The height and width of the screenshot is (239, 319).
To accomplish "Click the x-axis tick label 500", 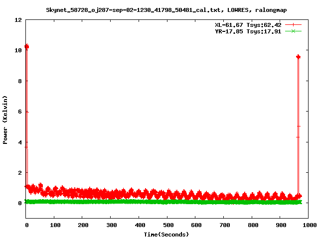I will tap(168, 225).
